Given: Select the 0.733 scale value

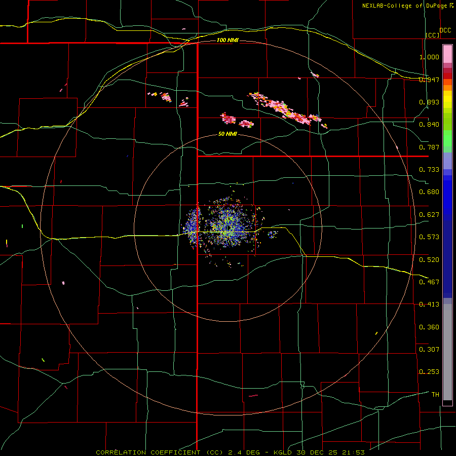Looking at the screenshot, I should tap(429, 170).
